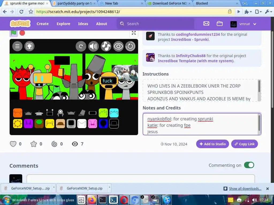The height and width of the screenshot is (205, 274).
Task: Select the lime green spiky character icon
Action: pyautogui.click(x=103, y=113)
